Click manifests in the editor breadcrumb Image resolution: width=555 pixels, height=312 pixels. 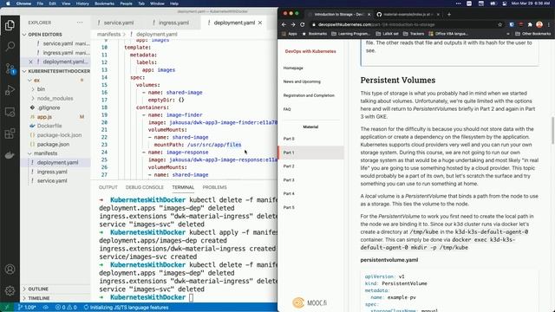[x=108, y=35]
